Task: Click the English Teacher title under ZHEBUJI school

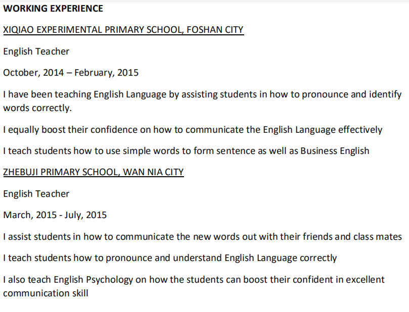Action: pyautogui.click(x=36, y=194)
